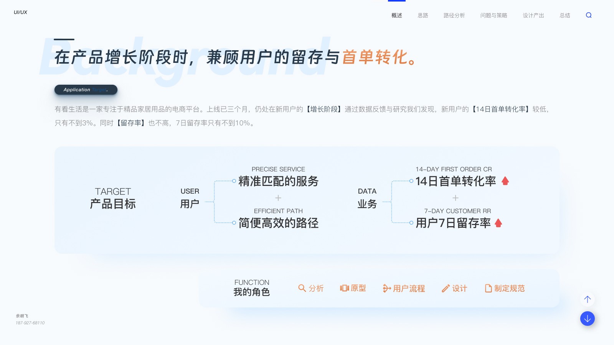Click the magnifier icon next to 分析

pos(302,288)
